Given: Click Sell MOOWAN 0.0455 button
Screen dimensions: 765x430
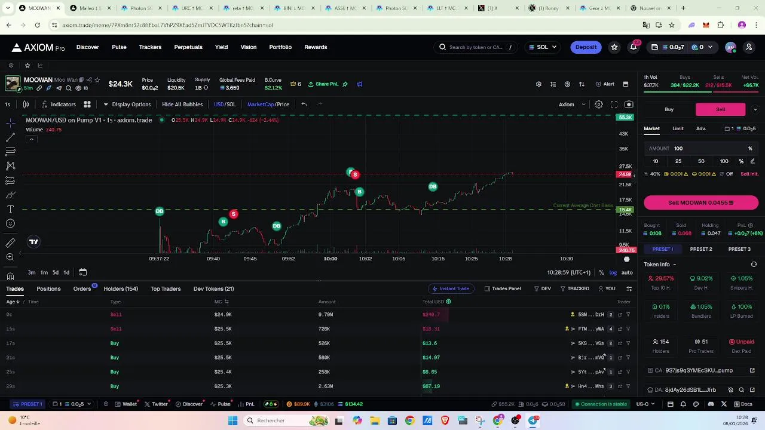Looking at the screenshot, I should pos(701,202).
